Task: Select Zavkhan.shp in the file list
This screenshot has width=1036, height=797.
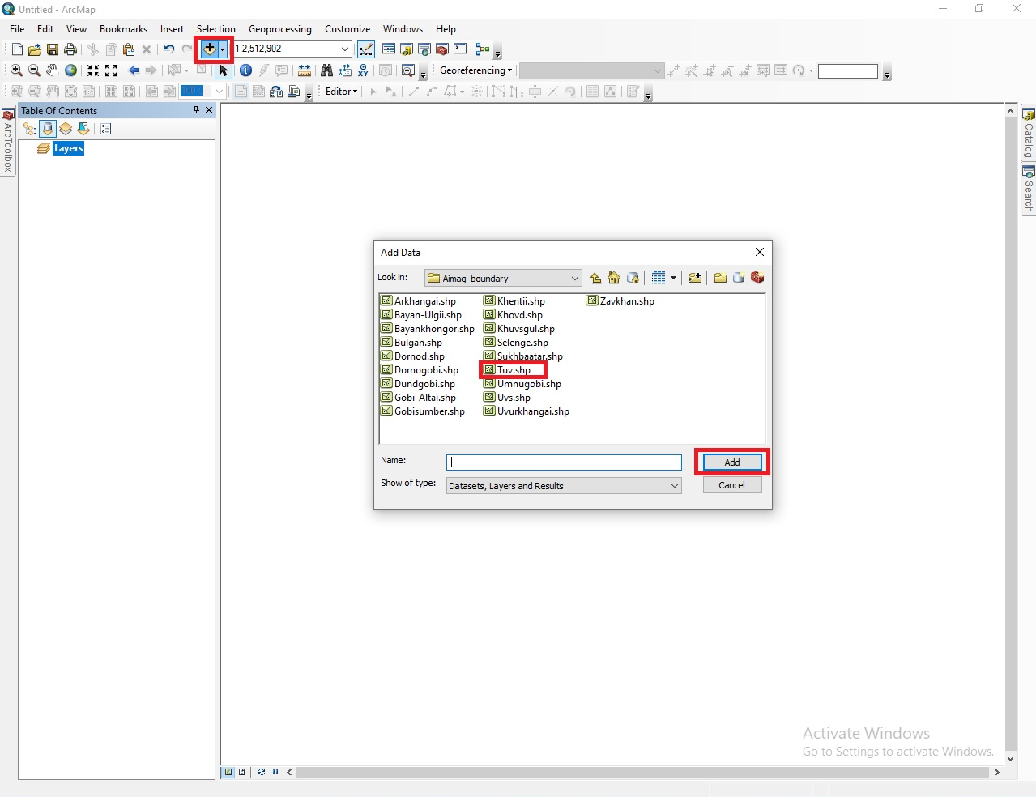Action: click(620, 301)
